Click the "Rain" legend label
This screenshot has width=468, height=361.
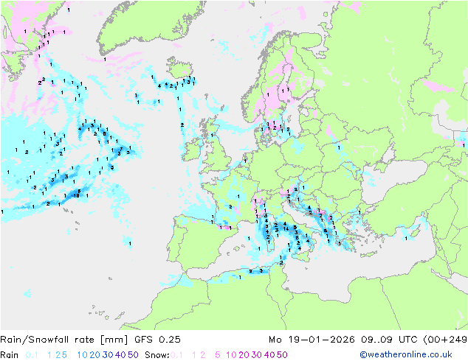point(10,355)
